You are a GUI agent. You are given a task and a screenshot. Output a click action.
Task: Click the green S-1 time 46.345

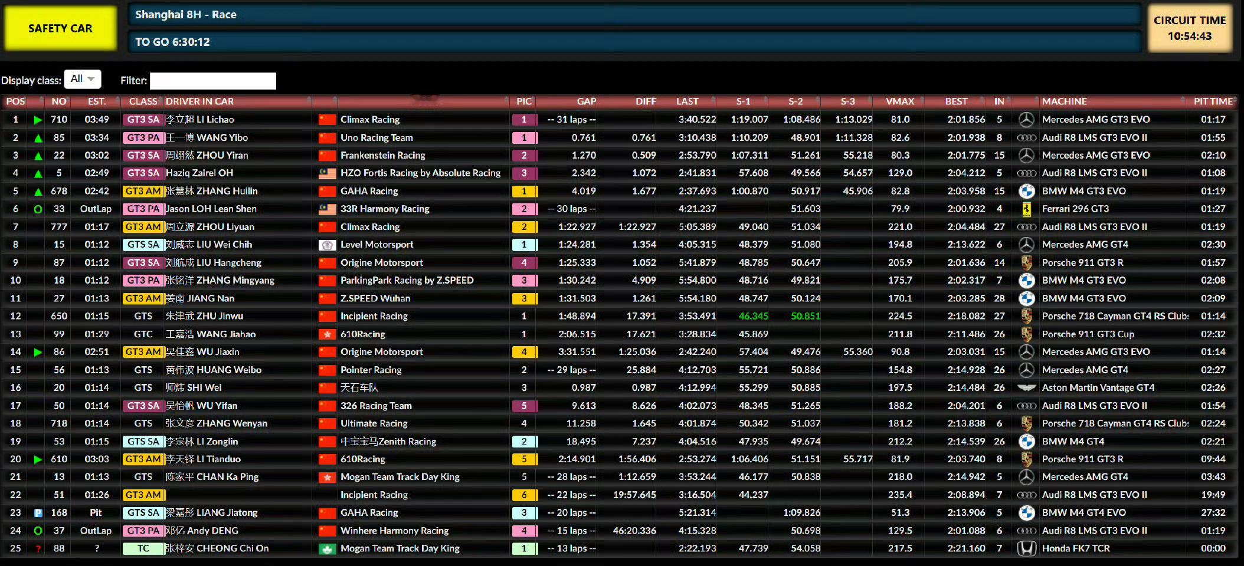pos(754,316)
